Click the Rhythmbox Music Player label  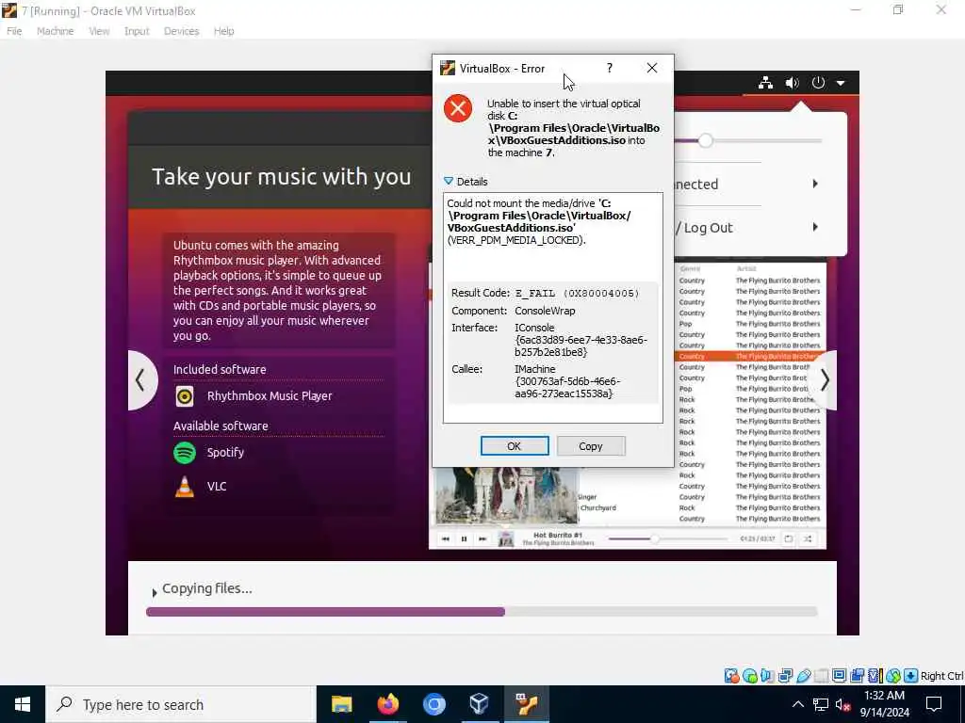click(x=270, y=396)
